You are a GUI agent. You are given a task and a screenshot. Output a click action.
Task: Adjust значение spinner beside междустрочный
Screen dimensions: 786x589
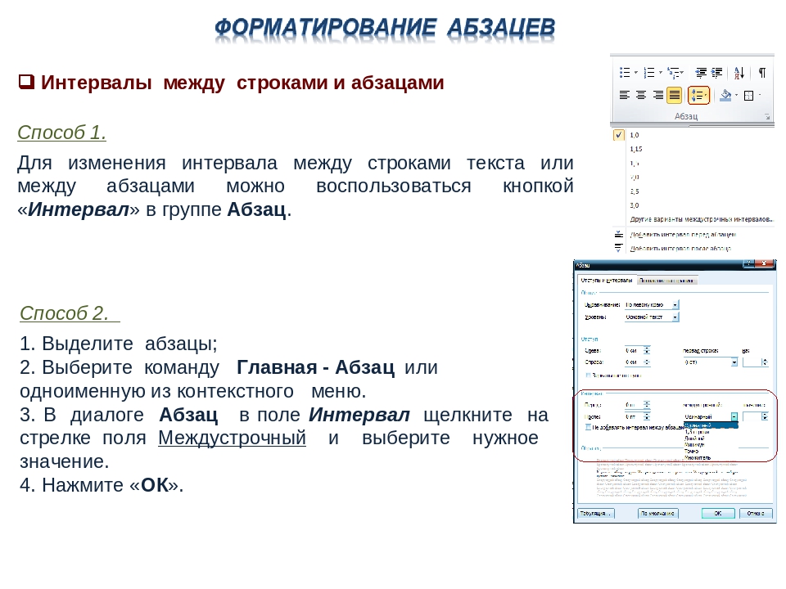[x=765, y=416]
